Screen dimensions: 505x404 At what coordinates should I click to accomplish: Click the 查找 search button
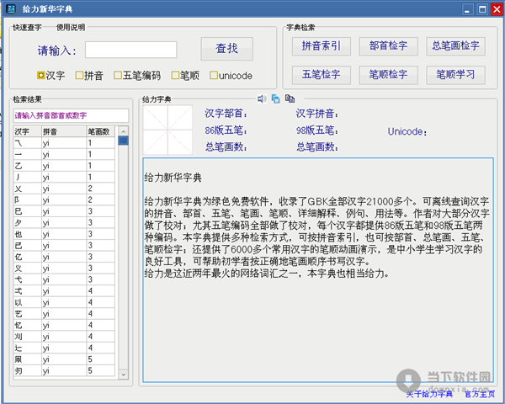pos(226,49)
